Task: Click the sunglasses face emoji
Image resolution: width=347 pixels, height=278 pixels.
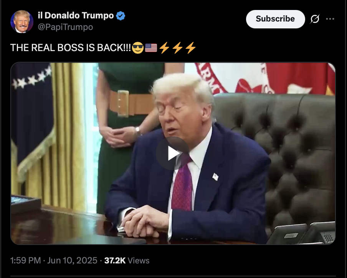Action: pyautogui.click(x=138, y=48)
